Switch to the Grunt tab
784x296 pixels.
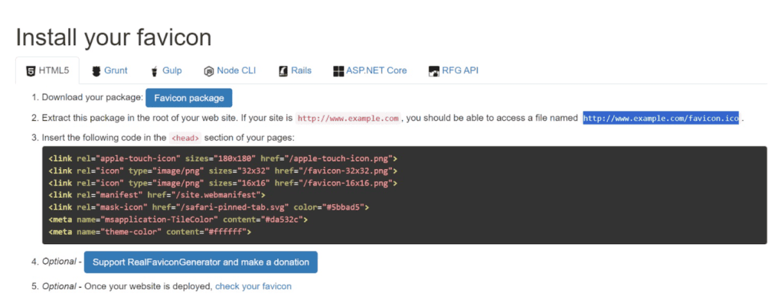click(110, 71)
